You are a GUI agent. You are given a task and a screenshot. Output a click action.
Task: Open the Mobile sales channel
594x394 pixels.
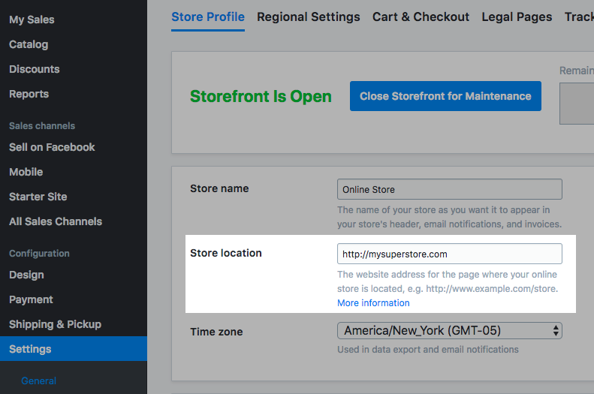(x=26, y=172)
